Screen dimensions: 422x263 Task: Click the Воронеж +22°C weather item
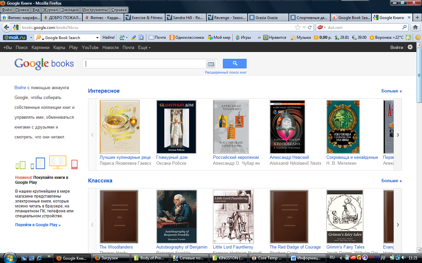tap(386, 37)
